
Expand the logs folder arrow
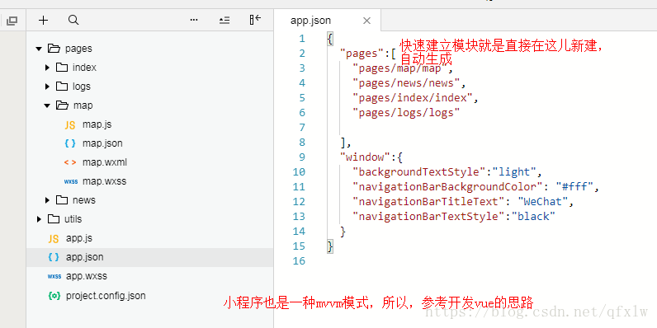[x=47, y=87]
